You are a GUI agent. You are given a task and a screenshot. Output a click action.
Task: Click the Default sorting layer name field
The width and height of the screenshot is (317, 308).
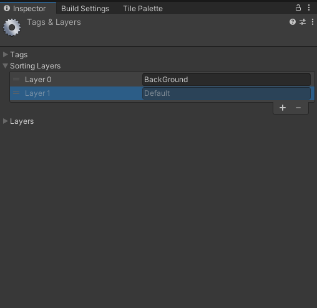point(227,93)
